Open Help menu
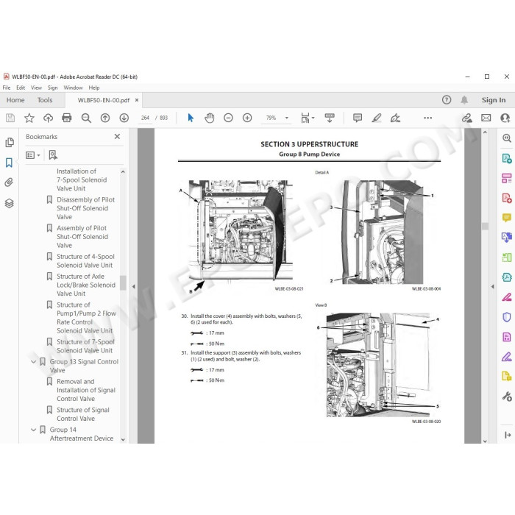This screenshot has width=515, height=515. click(94, 88)
